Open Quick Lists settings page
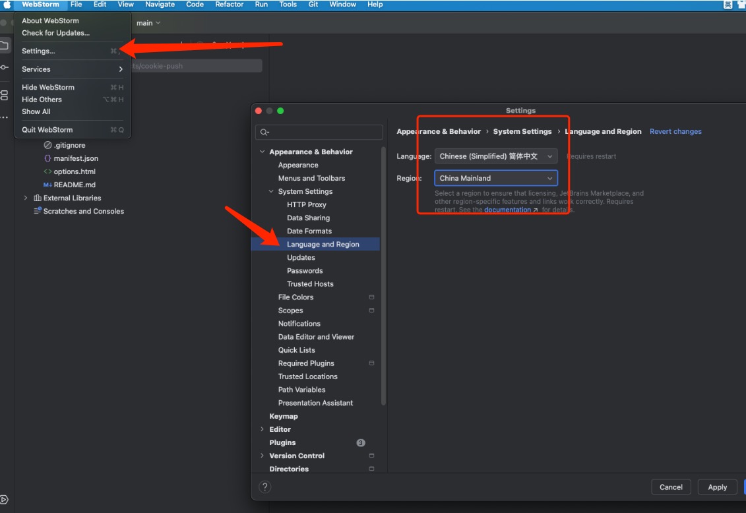746x513 pixels. (x=296, y=350)
